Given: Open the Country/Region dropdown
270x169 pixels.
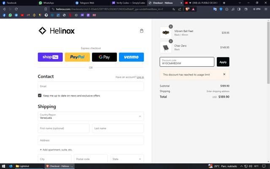Looking at the screenshot, I should (x=91, y=116).
